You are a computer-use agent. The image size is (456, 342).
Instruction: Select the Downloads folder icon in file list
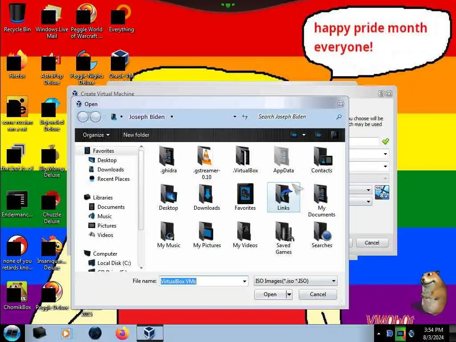tap(207, 197)
